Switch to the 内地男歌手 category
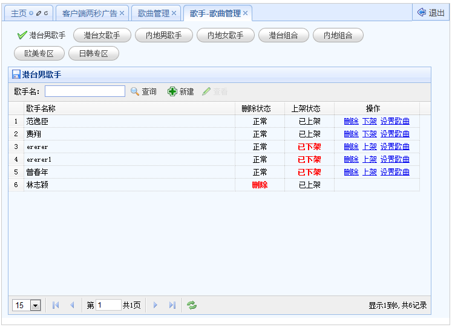This screenshot has height=330, width=455. coord(159,36)
